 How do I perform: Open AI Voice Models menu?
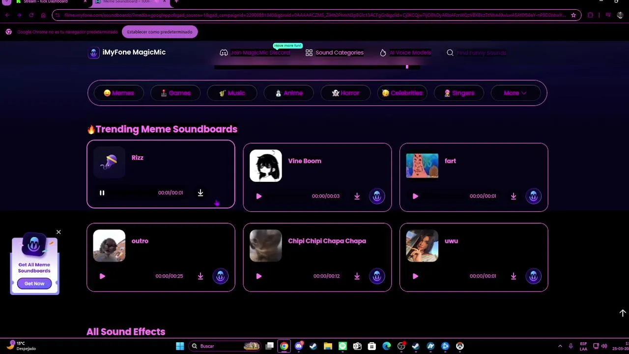[405, 53]
